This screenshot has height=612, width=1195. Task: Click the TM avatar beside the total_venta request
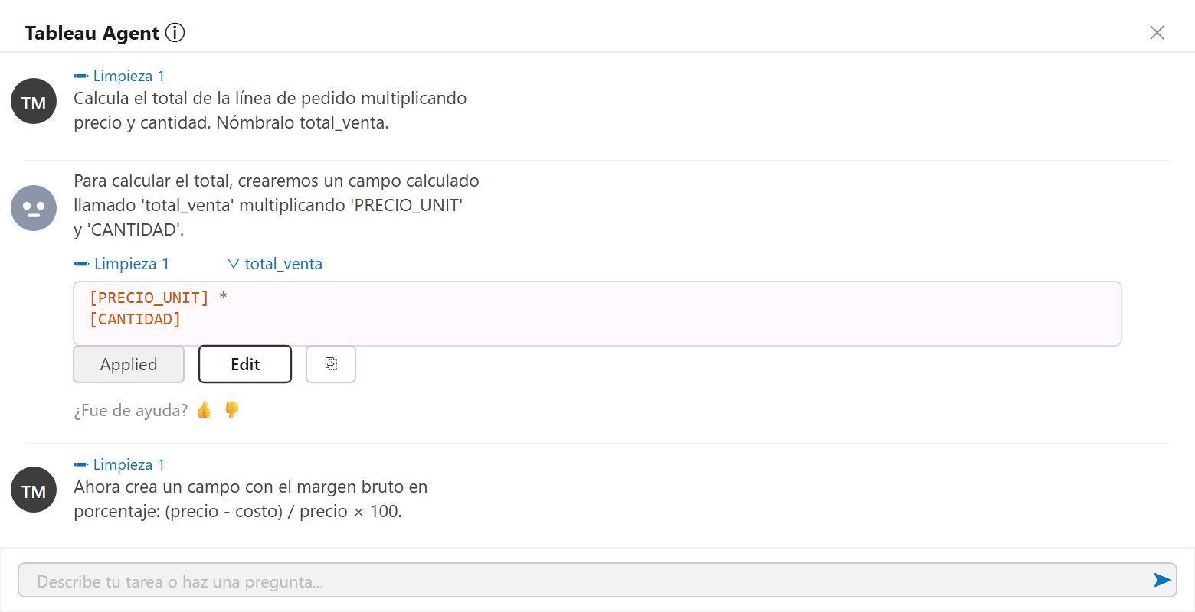[x=34, y=101]
